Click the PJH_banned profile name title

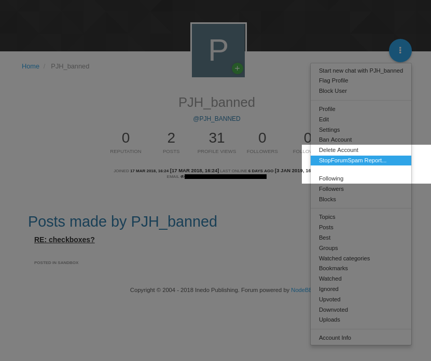(217, 102)
